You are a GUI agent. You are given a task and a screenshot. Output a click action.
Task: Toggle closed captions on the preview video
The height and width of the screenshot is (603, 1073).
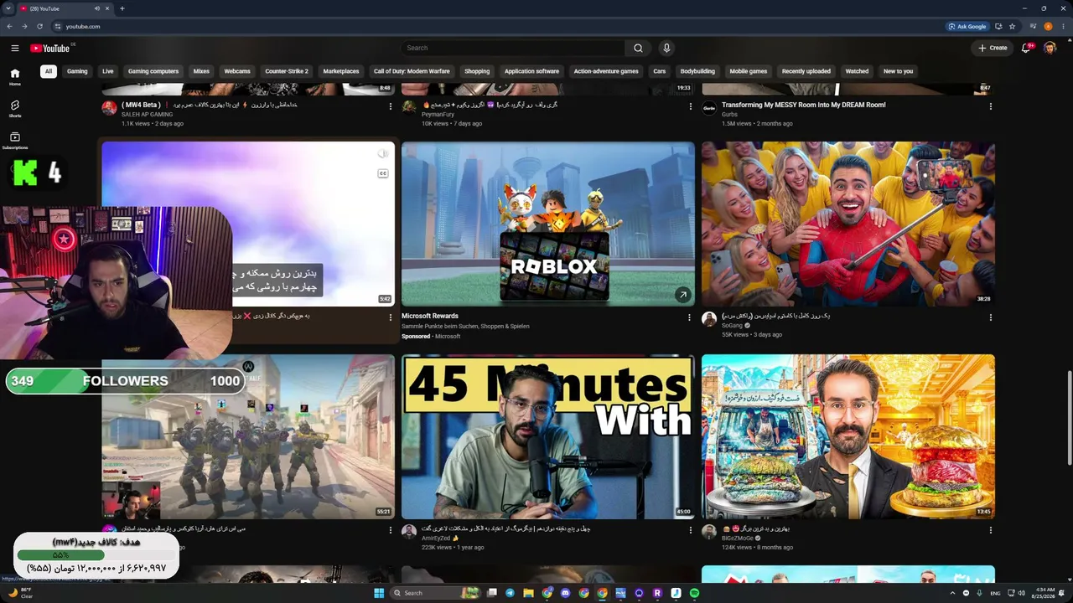[x=382, y=173]
